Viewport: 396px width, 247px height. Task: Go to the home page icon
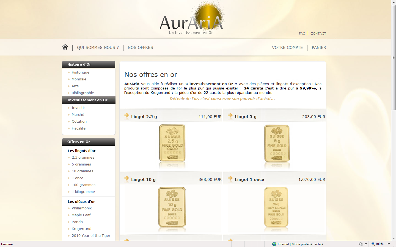coord(65,47)
